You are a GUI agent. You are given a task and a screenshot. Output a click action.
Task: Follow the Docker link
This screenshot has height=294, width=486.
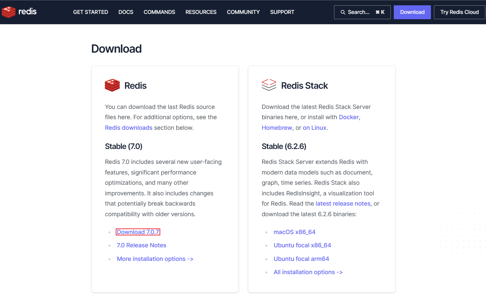(x=349, y=117)
